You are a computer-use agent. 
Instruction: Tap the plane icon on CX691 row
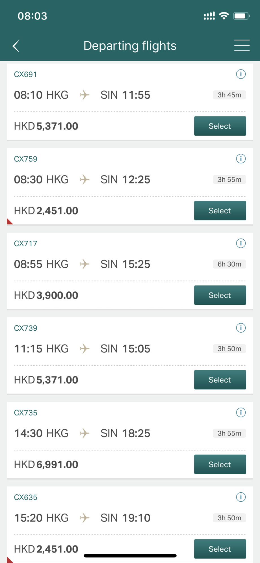[x=84, y=95]
